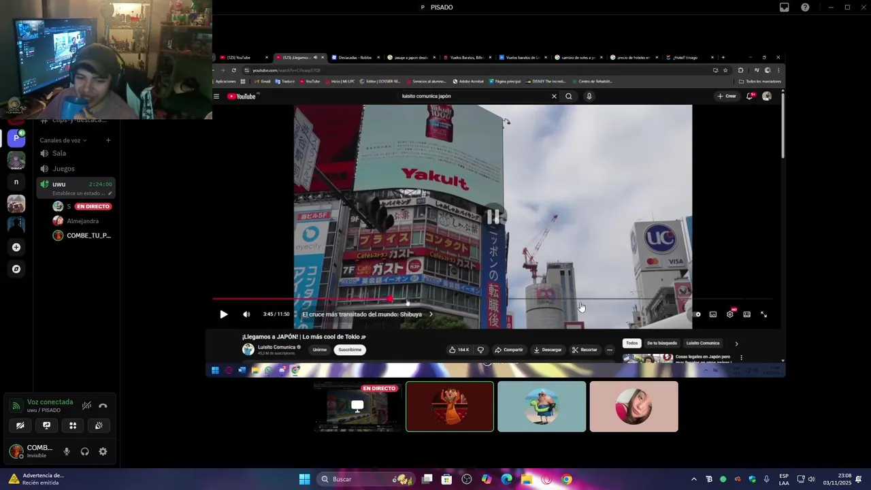Open Adobe Acrobat bookmark
The height and width of the screenshot is (490, 871).
click(x=468, y=82)
